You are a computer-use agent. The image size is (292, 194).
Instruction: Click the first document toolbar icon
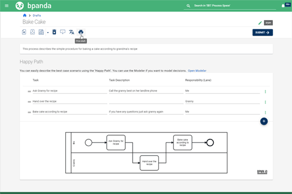click(24, 32)
